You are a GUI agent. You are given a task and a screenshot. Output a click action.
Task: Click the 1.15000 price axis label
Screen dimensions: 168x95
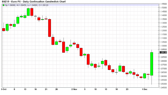(163, 8)
